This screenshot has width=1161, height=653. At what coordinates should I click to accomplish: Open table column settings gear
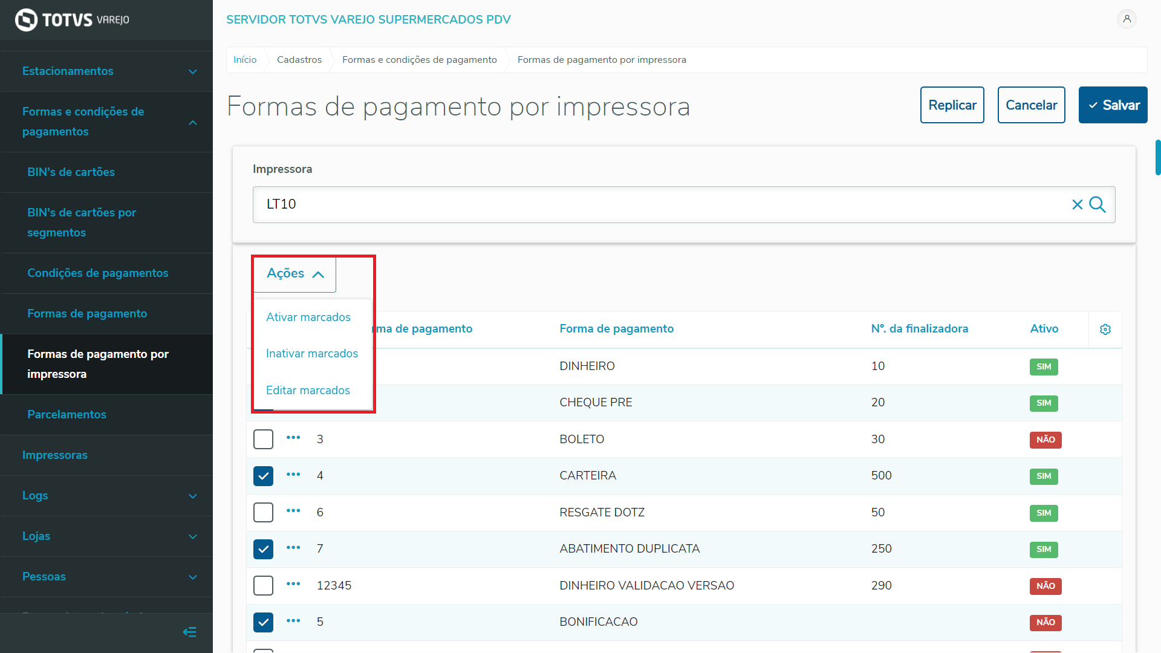1105,330
